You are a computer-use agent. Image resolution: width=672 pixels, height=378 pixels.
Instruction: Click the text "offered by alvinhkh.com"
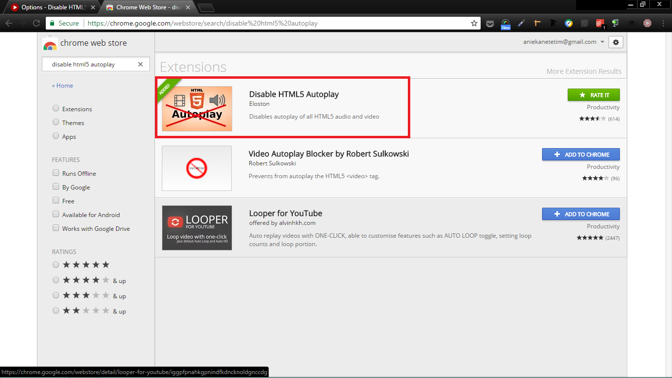tap(282, 223)
